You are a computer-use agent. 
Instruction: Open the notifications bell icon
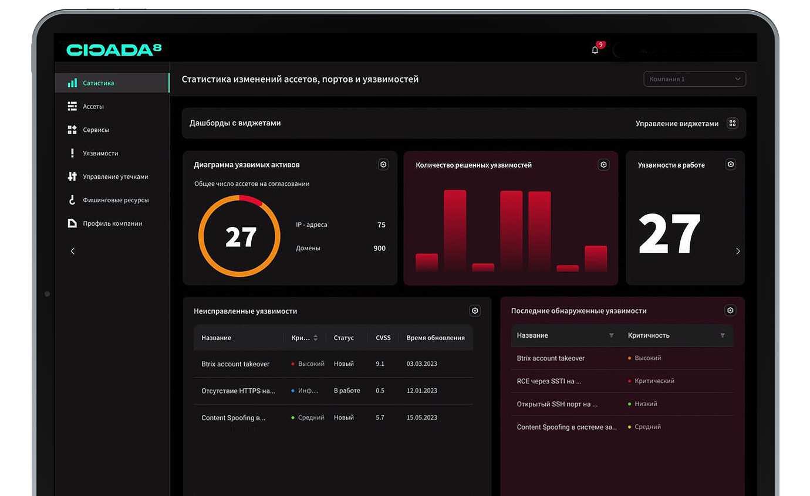click(595, 50)
